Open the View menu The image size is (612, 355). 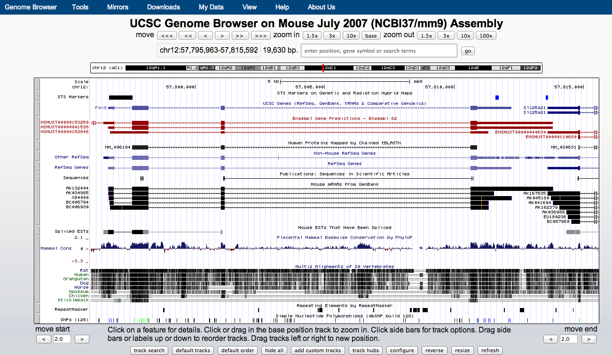[x=250, y=7]
